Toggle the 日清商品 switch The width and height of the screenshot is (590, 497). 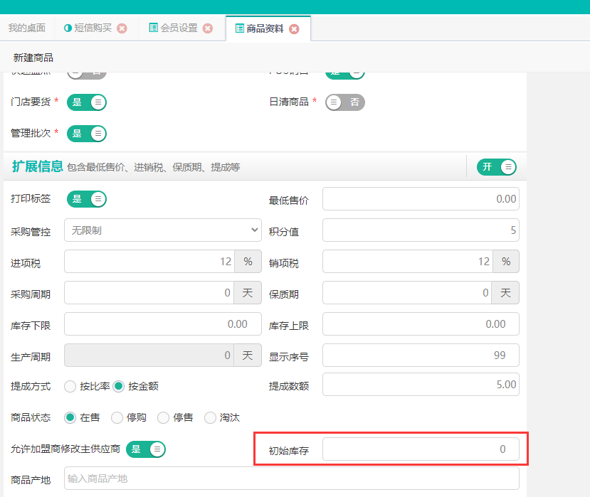click(344, 102)
